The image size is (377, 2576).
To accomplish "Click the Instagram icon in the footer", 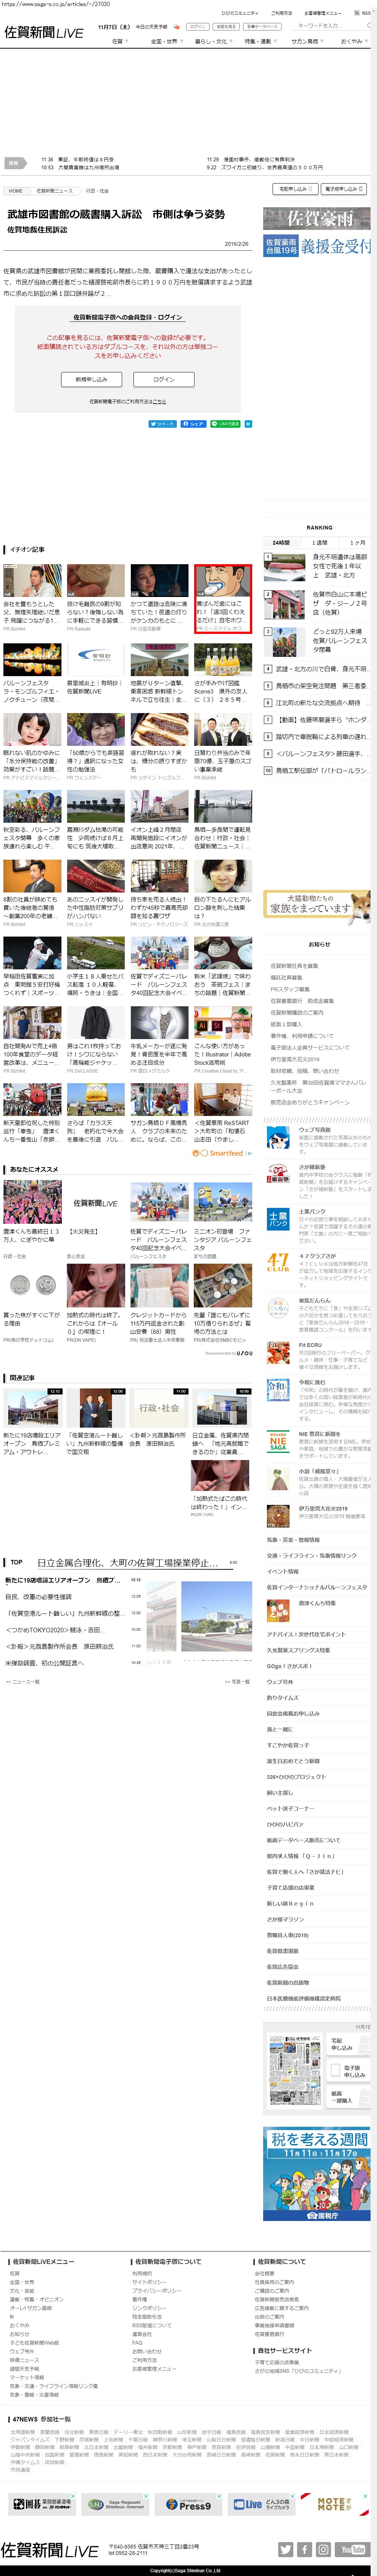I will point(324,2549).
